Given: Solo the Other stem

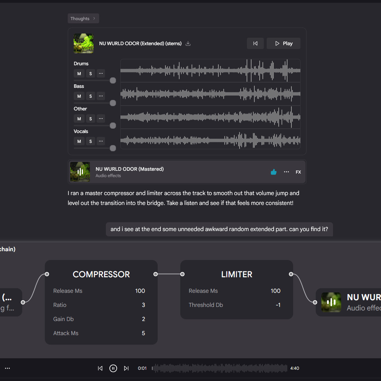Looking at the screenshot, I should [91, 119].
